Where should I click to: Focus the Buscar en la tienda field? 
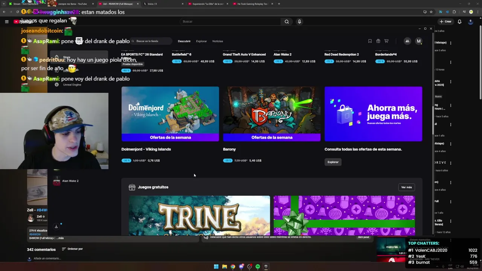pyautogui.click(x=151, y=41)
